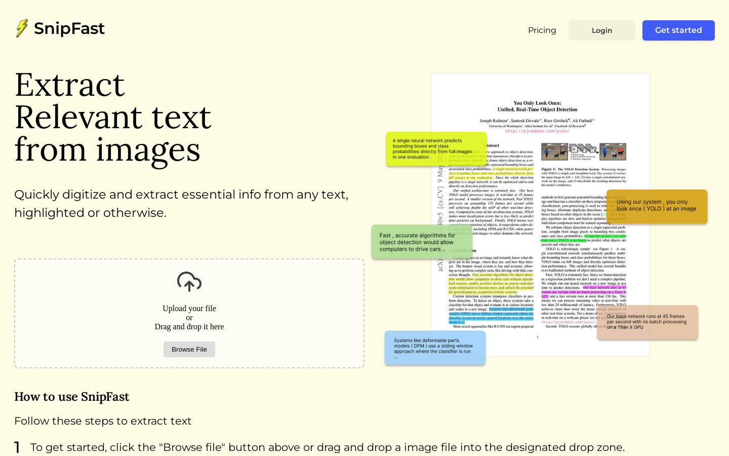Viewport: 729px width, 456px height.
Task: Click the green 'Fast, accurate algorithms' note
Action: tap(422, 242)
